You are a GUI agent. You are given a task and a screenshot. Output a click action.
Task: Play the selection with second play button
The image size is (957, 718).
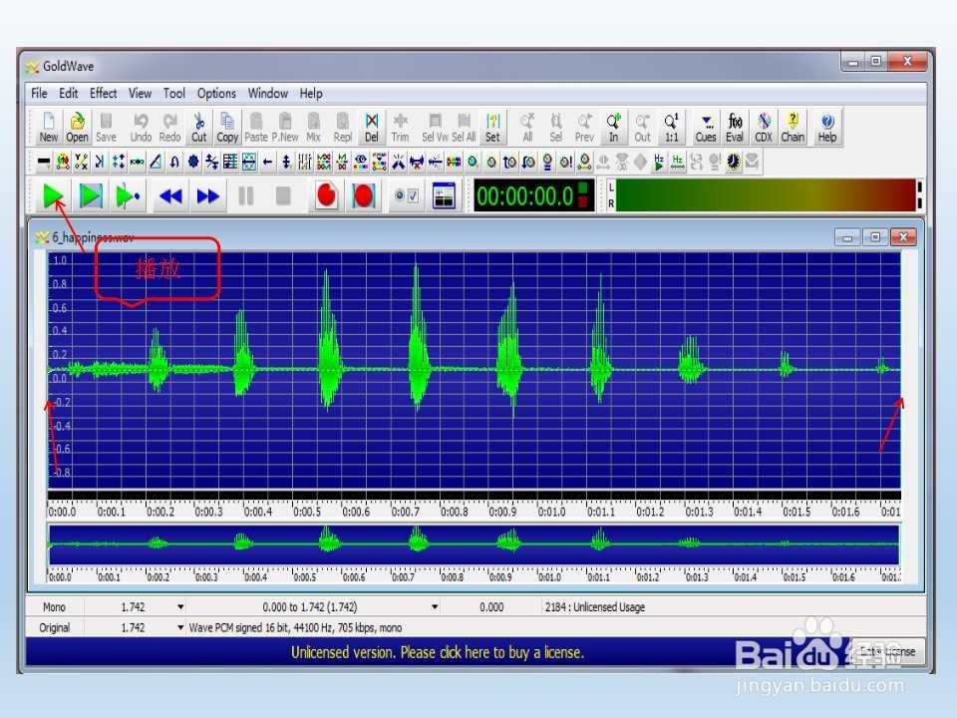pos(91,196)
